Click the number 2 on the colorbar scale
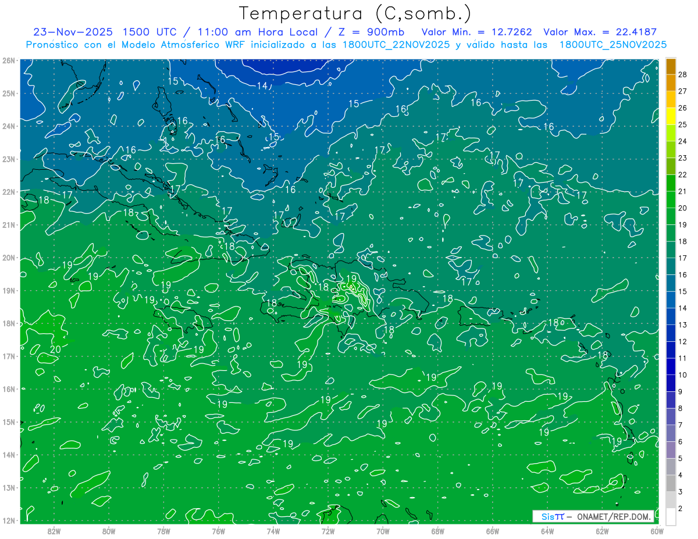Image resolution: width=698 pixels, height=539 pixels. tap(681, 508)
